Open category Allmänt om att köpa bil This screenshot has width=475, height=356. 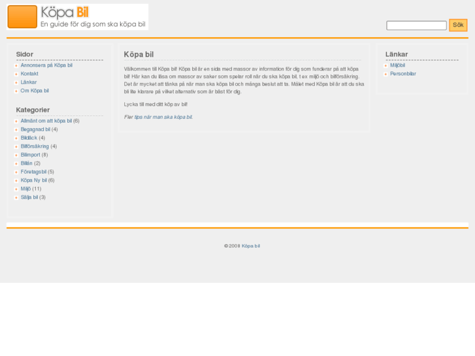[x=46, y=121]
